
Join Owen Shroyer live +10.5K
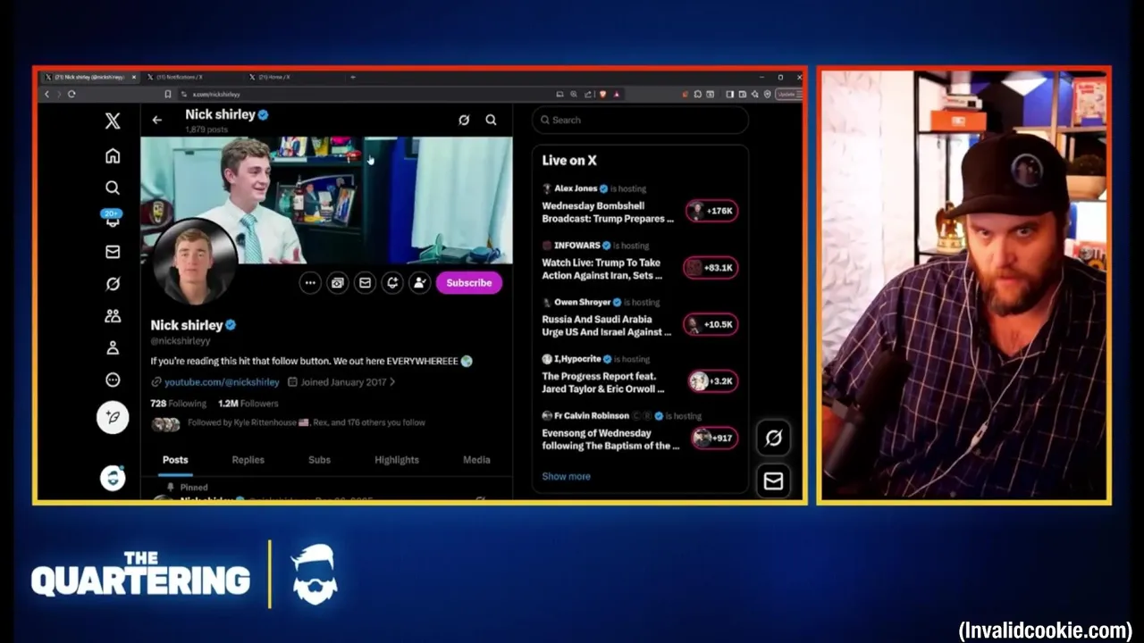[711, 324]
